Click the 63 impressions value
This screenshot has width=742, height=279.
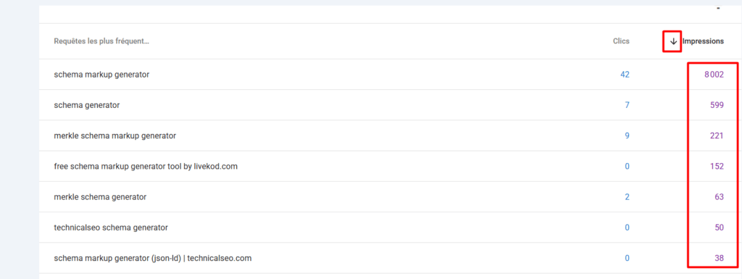(x=720, y=196)
